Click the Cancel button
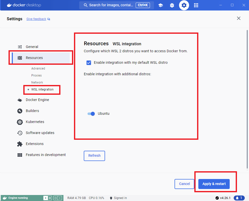Screen dimensions: 249x201 (x=184, y=184)
